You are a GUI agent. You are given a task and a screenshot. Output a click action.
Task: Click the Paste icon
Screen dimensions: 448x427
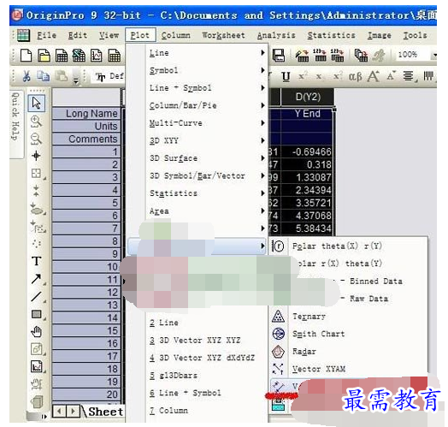point(62,76)
